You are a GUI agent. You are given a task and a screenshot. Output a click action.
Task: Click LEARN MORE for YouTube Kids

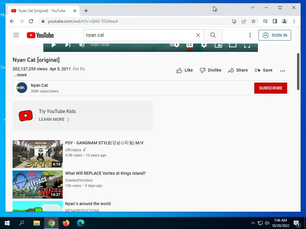pos(54,119)
